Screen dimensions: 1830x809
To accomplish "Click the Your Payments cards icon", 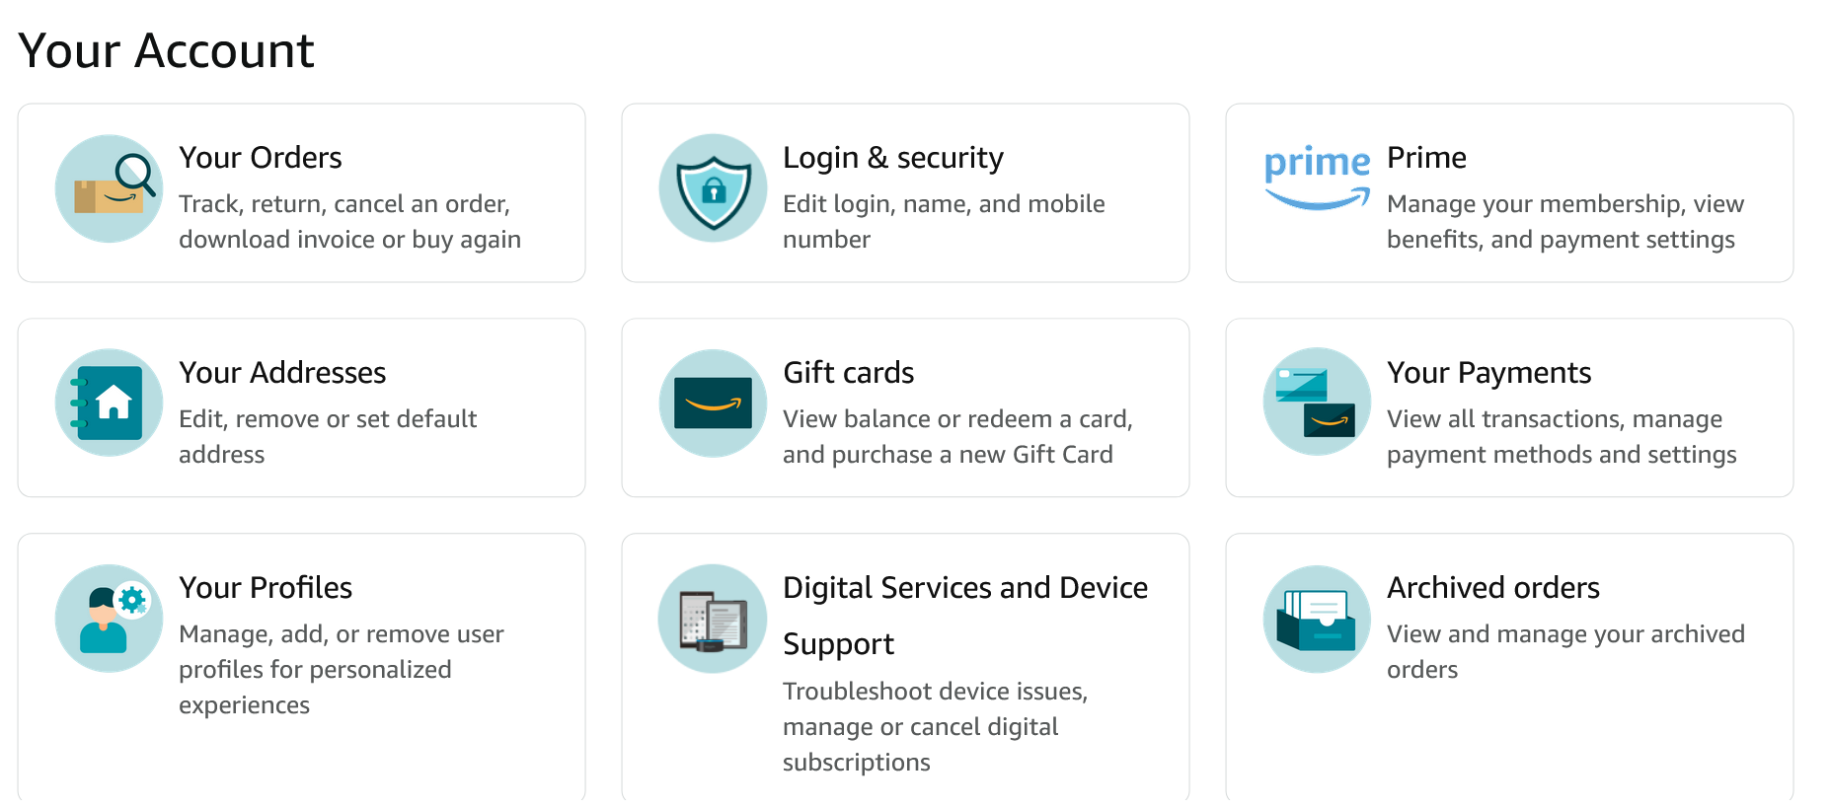I will (1316, 403).
